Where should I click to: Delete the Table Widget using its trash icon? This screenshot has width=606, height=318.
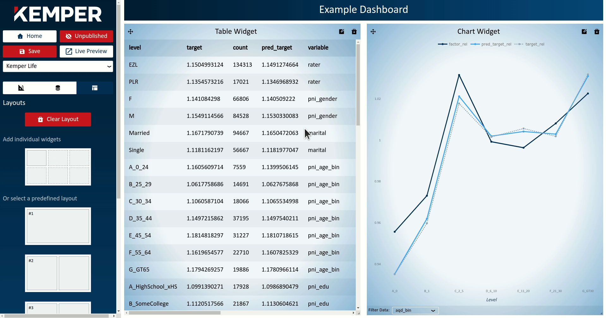(x=354, y=32)
